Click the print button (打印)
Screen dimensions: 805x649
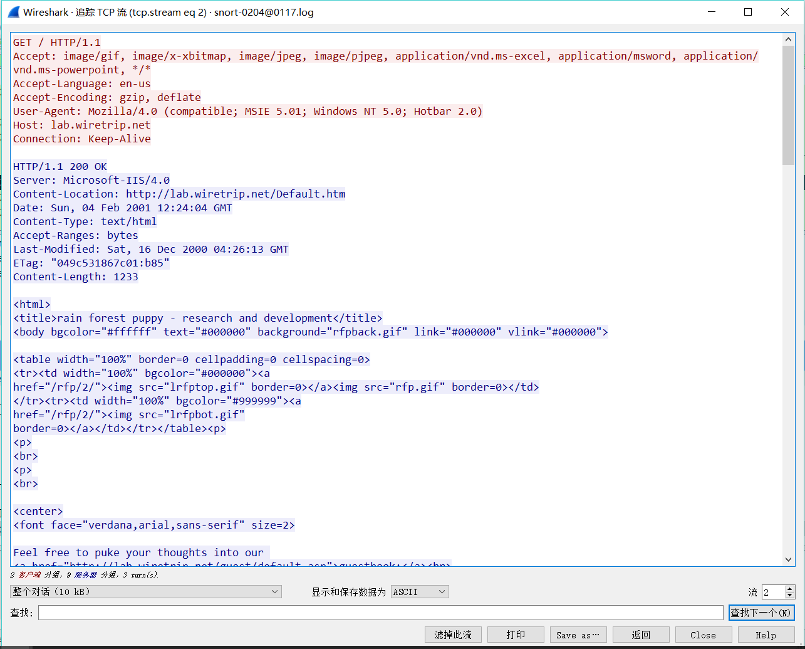516,635
